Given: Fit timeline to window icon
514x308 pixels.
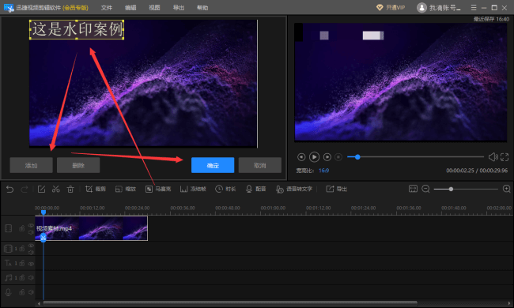Looking at the screenshot, I should click(x=413, y=189).
